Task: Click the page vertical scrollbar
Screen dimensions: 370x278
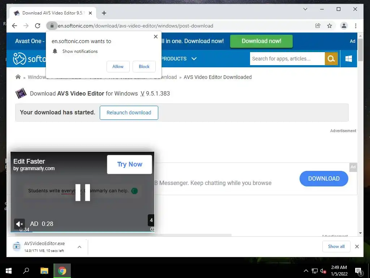Action: pos(360,50)
